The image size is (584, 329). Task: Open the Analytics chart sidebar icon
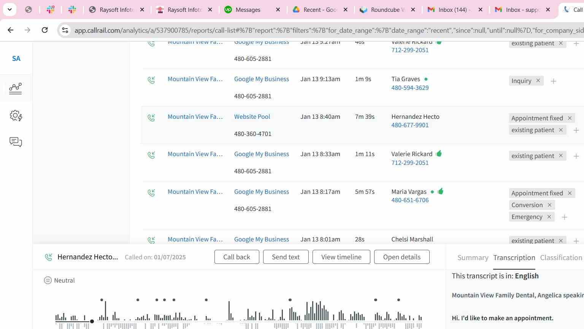(x=16, y=88)
